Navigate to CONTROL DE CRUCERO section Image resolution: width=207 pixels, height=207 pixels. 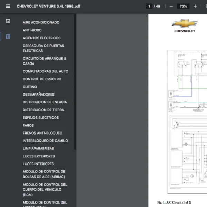(x=42, y=79)
